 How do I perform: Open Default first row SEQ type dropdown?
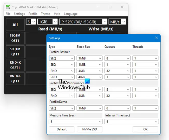tap(62, 58)
